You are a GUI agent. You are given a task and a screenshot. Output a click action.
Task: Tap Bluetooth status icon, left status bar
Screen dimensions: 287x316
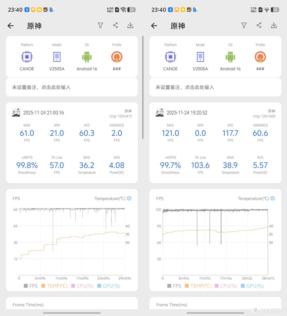point(27,10)
